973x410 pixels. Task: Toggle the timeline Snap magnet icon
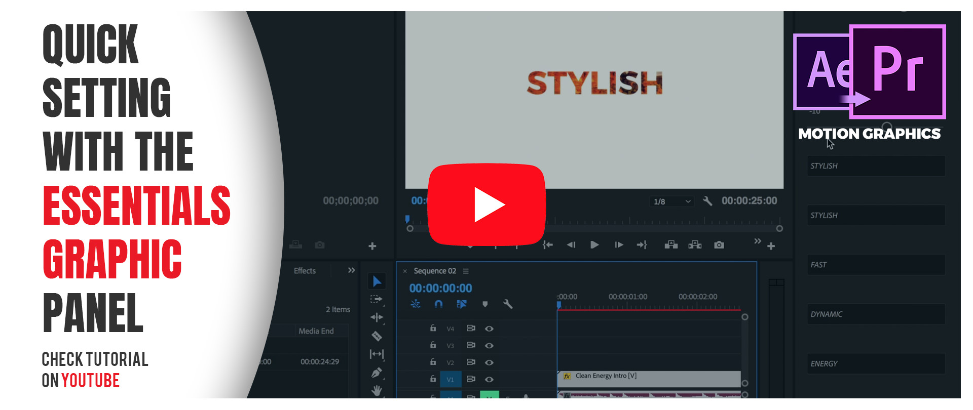(439, 304)
